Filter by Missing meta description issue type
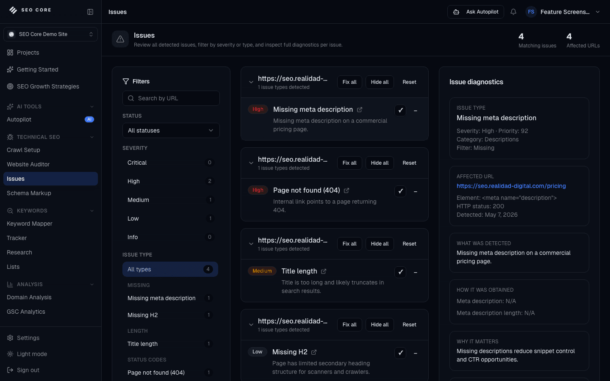The width and height of the screenshot is (610, 381). click(x=170, y=298)
